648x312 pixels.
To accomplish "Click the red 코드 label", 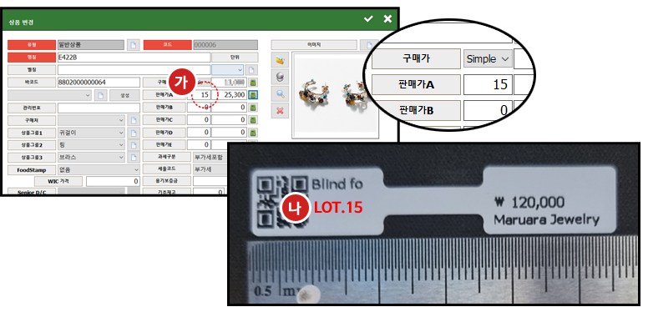I will pos(167,45).
